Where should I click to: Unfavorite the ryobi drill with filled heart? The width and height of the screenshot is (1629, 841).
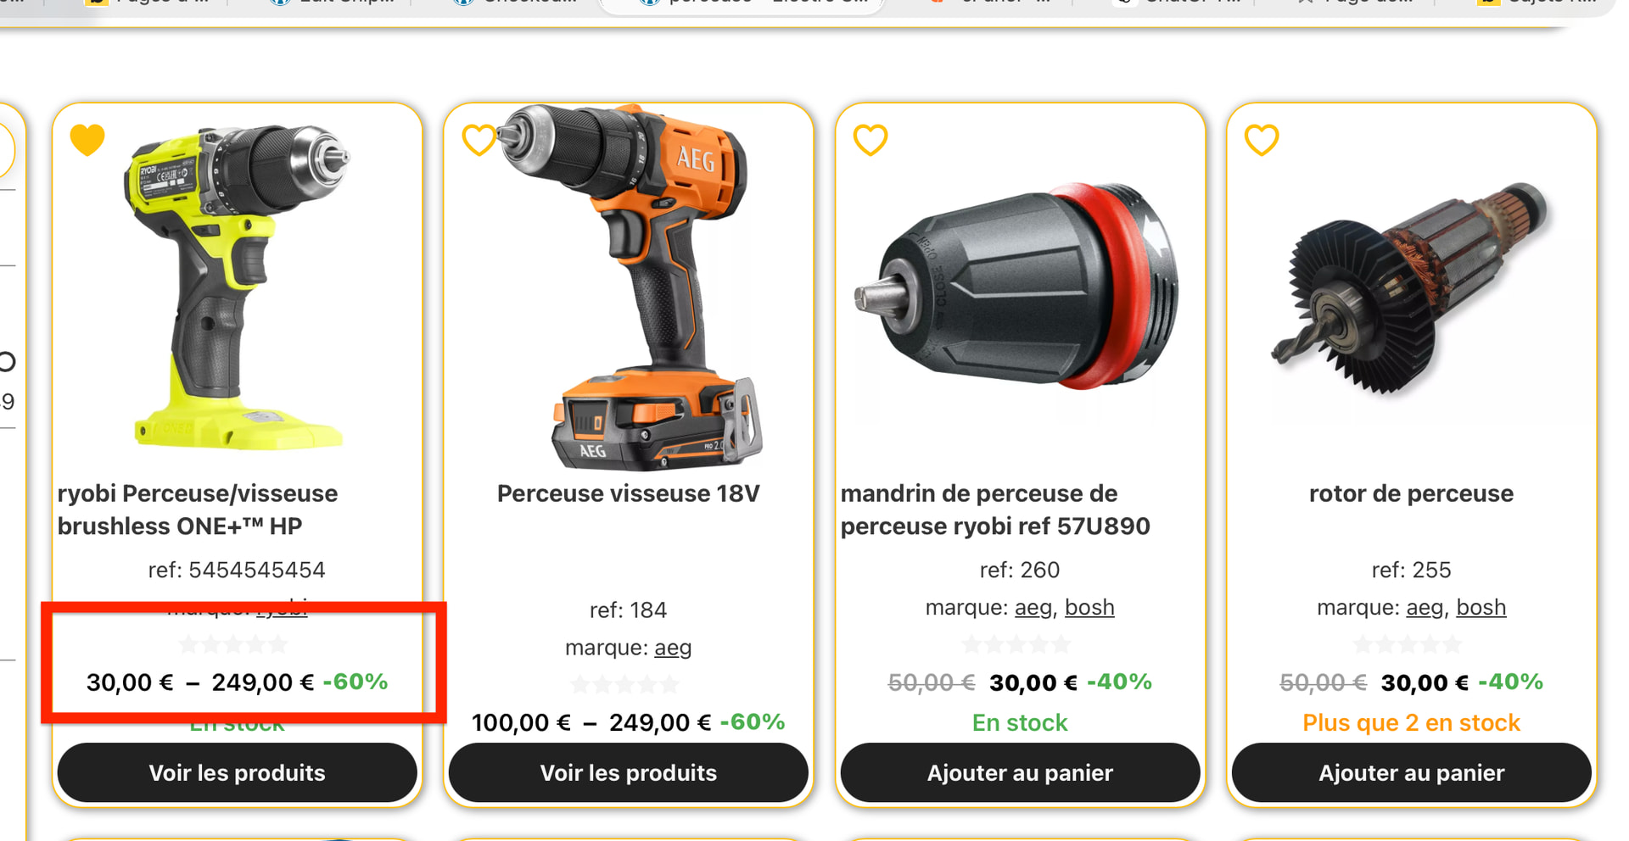[87, 140]
